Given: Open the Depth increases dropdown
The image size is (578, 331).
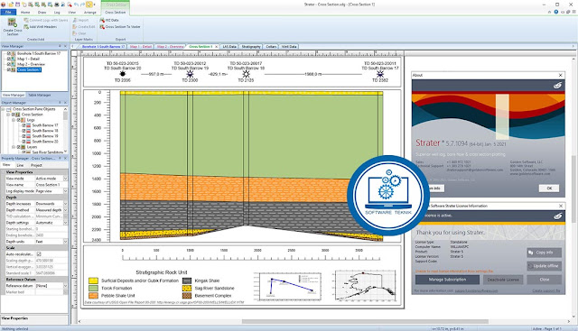Looking at the screenshot, I should [65, 204].
